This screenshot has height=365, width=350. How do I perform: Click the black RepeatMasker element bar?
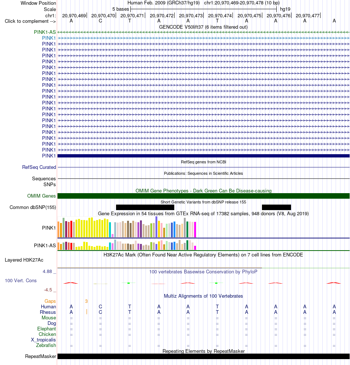pyautogui.click(x=203, y=357)
